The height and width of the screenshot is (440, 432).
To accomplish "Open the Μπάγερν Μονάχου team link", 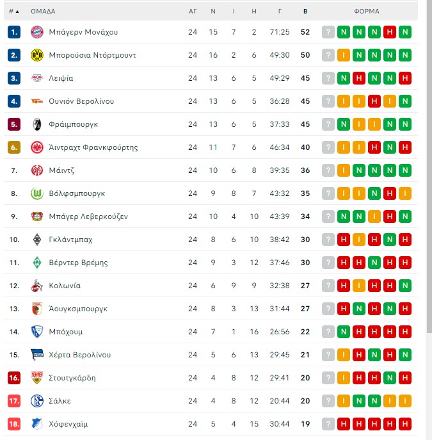I will pos(83,32).
